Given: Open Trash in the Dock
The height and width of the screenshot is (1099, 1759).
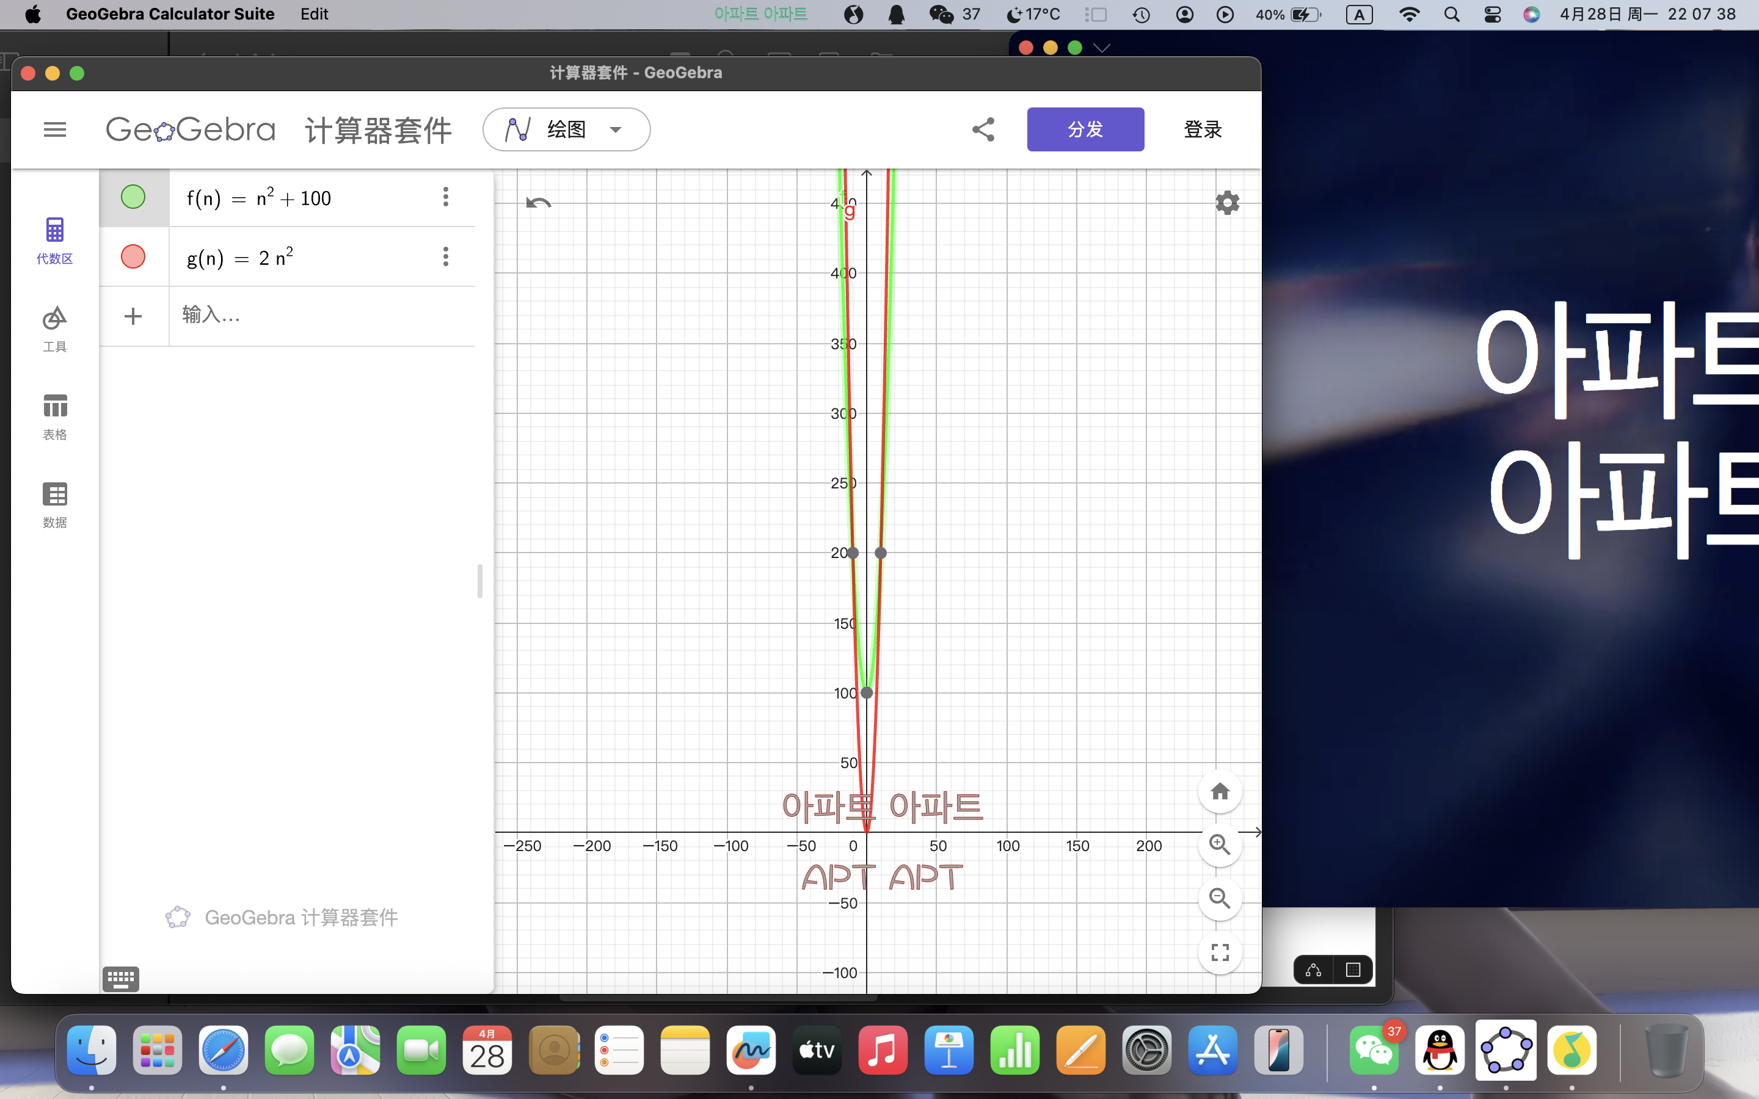Looking at the screenshot, I should (1666, 1050).
